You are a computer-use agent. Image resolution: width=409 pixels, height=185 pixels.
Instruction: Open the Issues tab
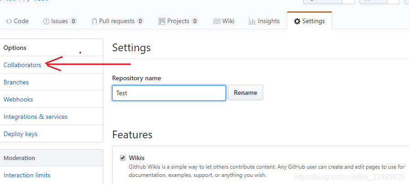[60, 21]
